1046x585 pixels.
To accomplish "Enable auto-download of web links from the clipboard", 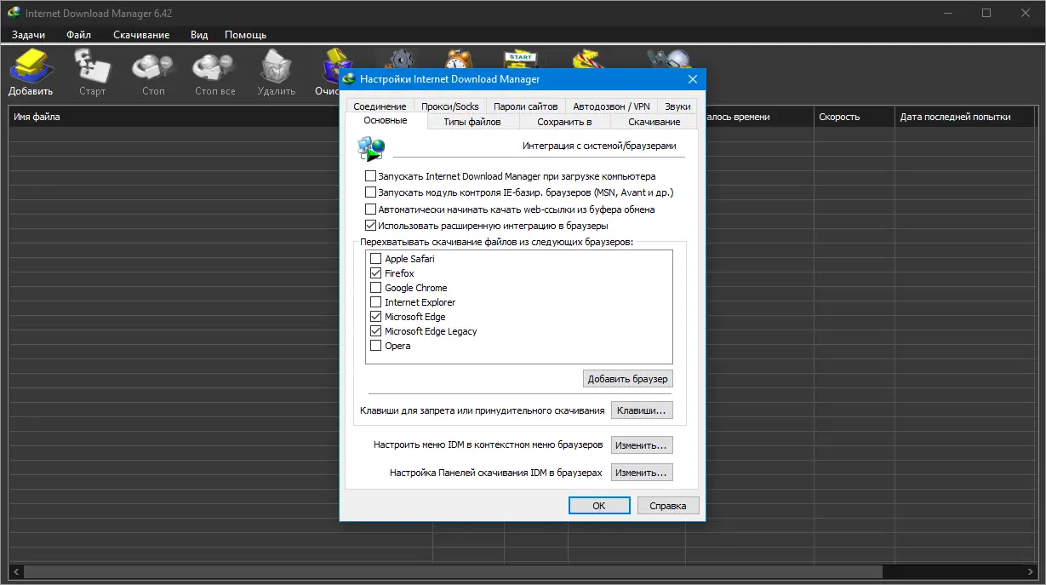I will 370,209.
